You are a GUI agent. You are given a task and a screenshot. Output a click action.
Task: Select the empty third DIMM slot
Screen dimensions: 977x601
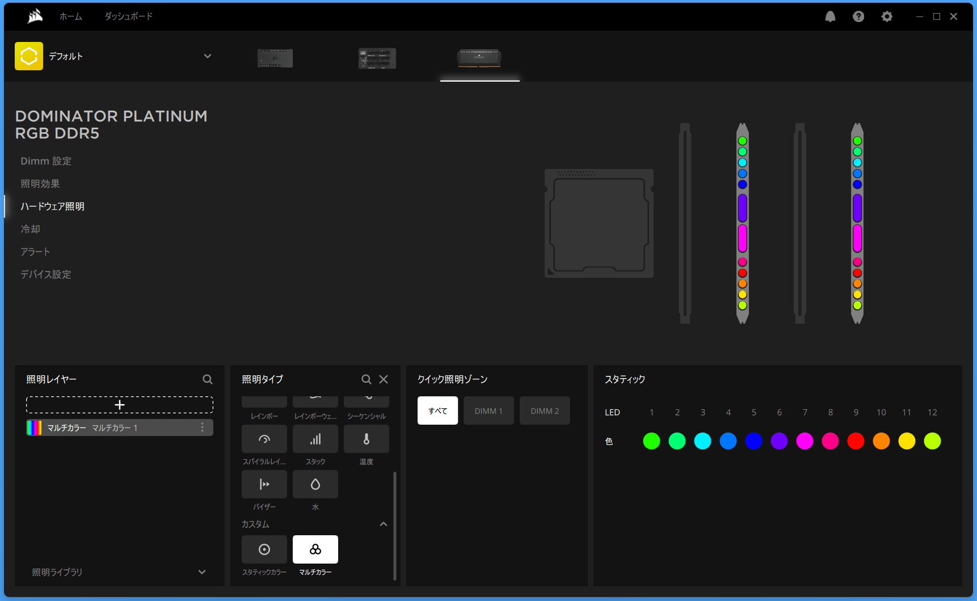(800, 223)
